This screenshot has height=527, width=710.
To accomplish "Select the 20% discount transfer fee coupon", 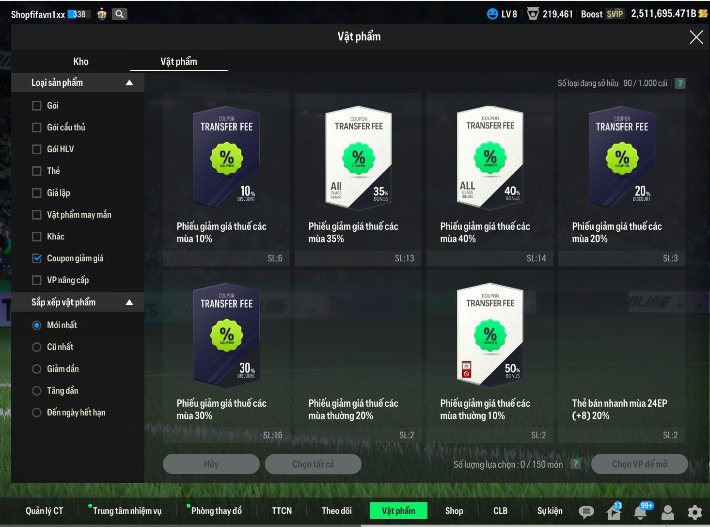I will [622, 179].
